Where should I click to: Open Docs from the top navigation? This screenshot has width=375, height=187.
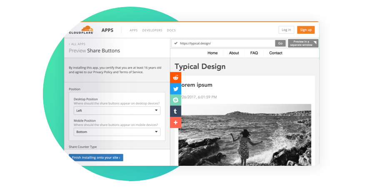171,30
